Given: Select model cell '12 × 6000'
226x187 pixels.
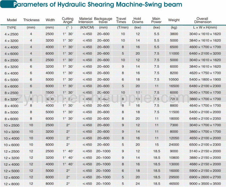Looking at the screenshot, I should click(12, 178).
